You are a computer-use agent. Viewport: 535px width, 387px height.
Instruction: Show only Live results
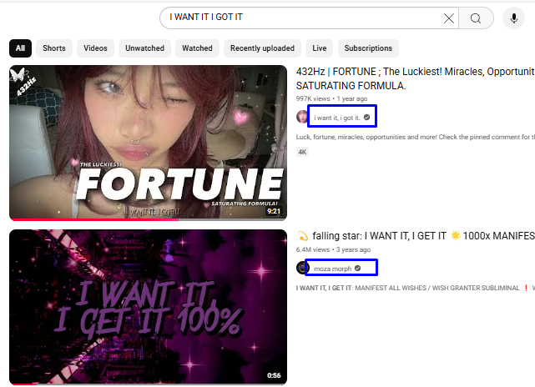point(319,48)
